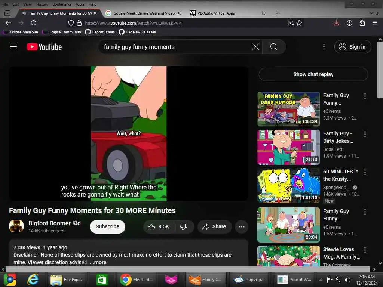
Task: Click the browser URL address field
Action: click(x=184, y=23)
